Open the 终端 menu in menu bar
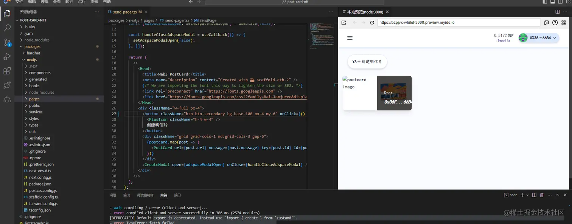Image resolution: width=572 pixels, height=224 pixels. pyautogui.click(x=94, y=2)
